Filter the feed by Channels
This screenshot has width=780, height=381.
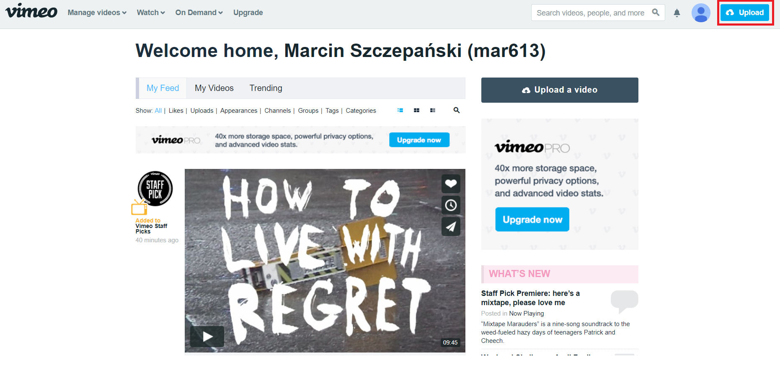point(277,111)
